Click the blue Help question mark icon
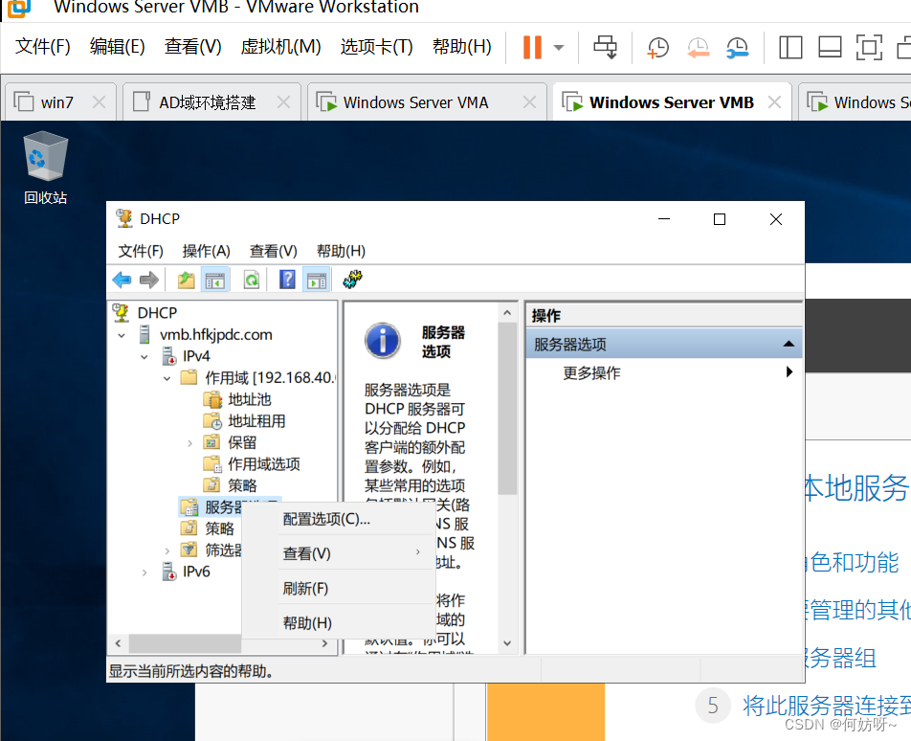This screenshot has height=741, width=911. click(287, 280)
